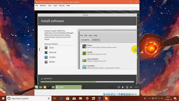Click the display icon in the Mint system tray
This screenshot has height=101, width=179.
[119, 87]
